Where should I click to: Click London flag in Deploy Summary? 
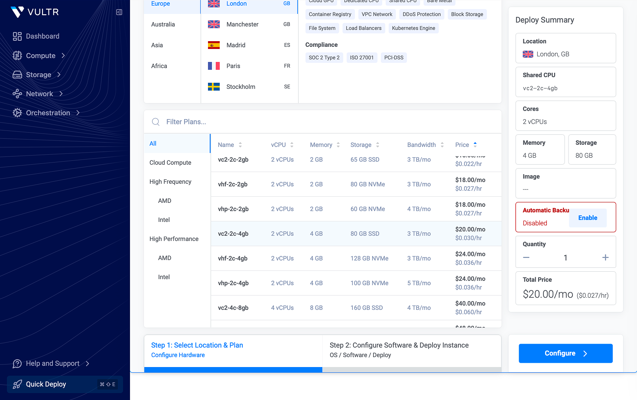pos(528,54)
